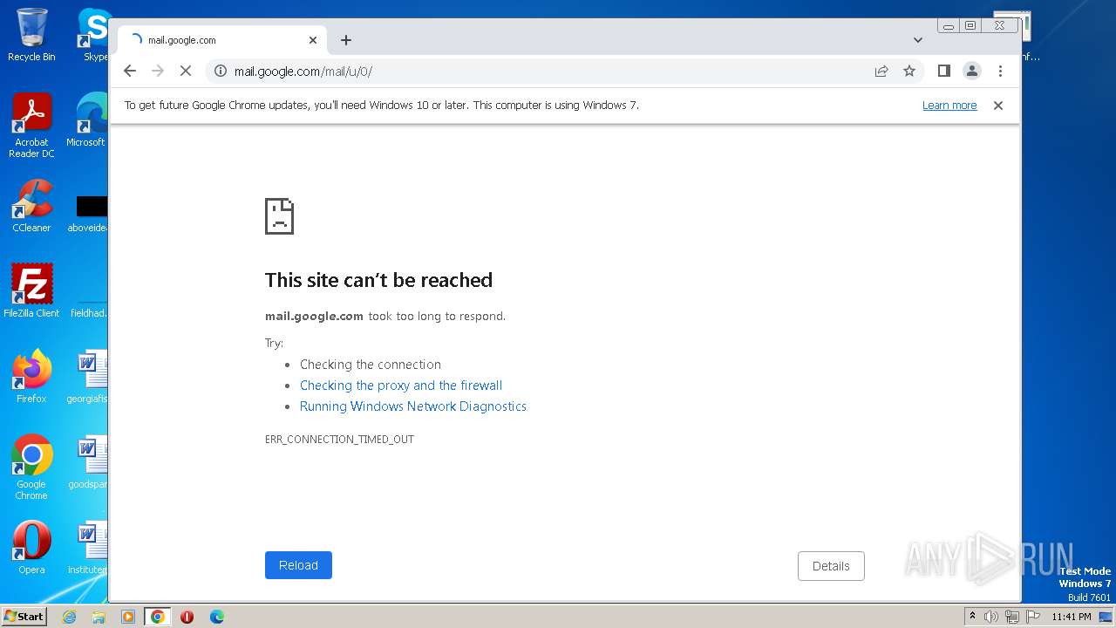Launch Internet Explorer from taskbar

[x=69, y=617]
